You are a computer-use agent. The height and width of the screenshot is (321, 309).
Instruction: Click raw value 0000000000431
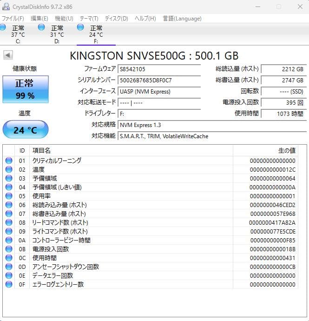click(273, 258)
